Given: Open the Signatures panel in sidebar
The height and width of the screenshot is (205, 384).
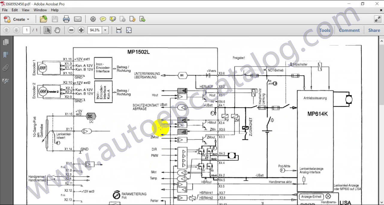Looking at the screenshot, I should click(x=5, y=81).
